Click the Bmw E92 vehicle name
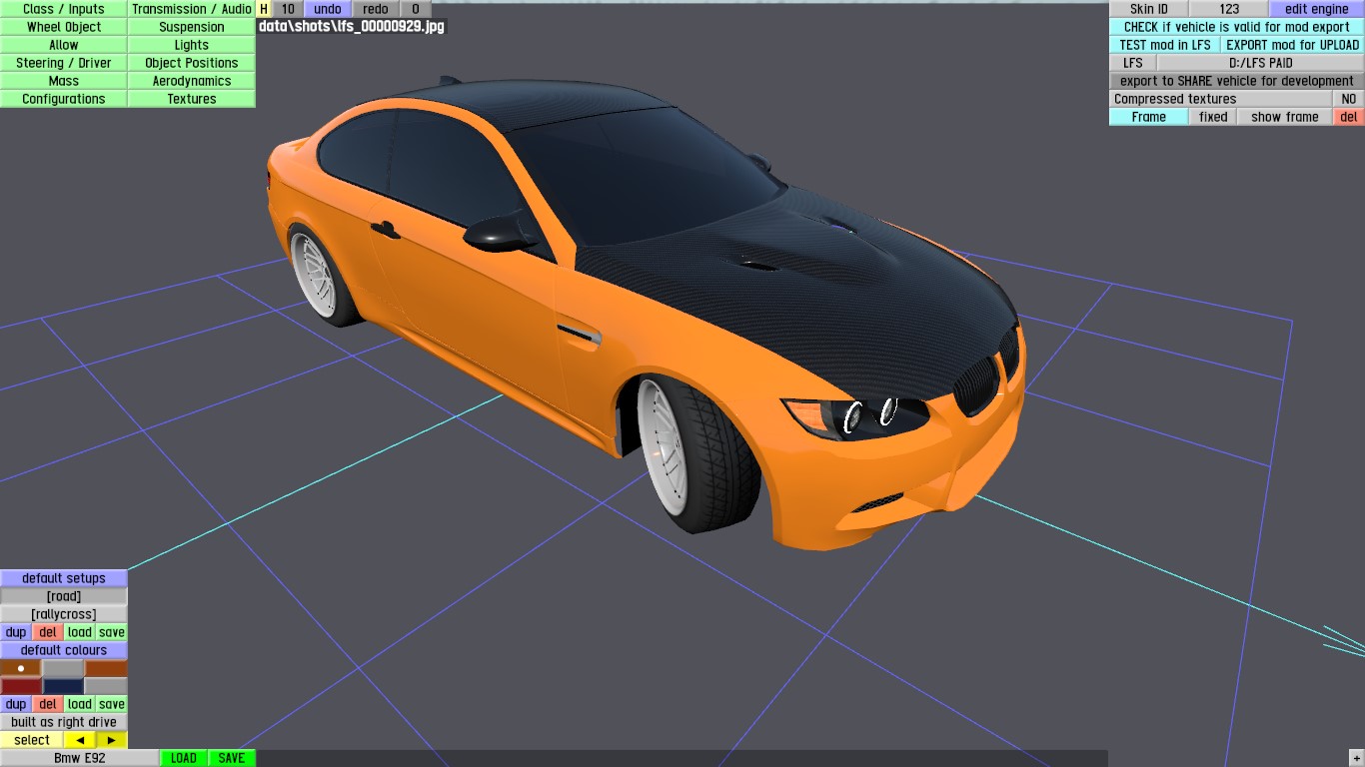 coord(80,758)
